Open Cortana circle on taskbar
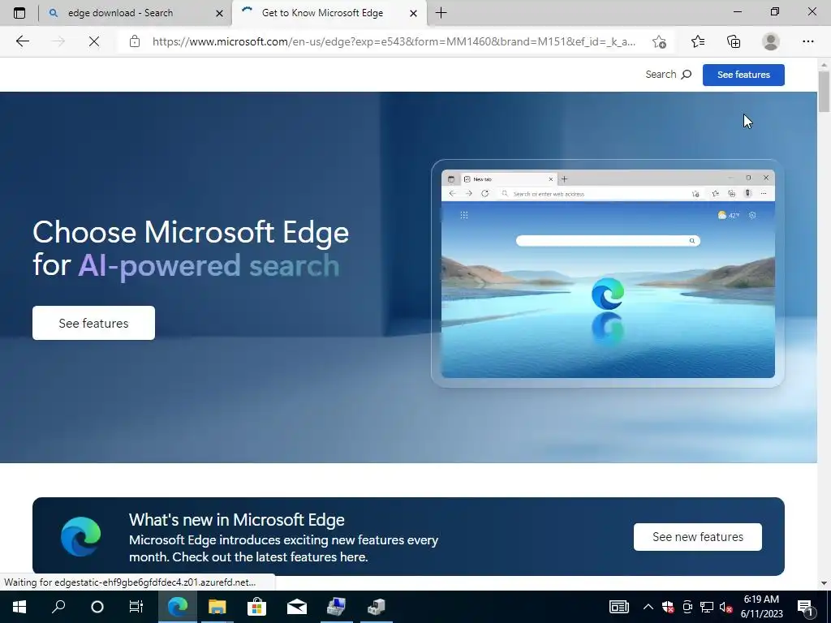Viewport: 831px width, 623px height. [97, 607]
